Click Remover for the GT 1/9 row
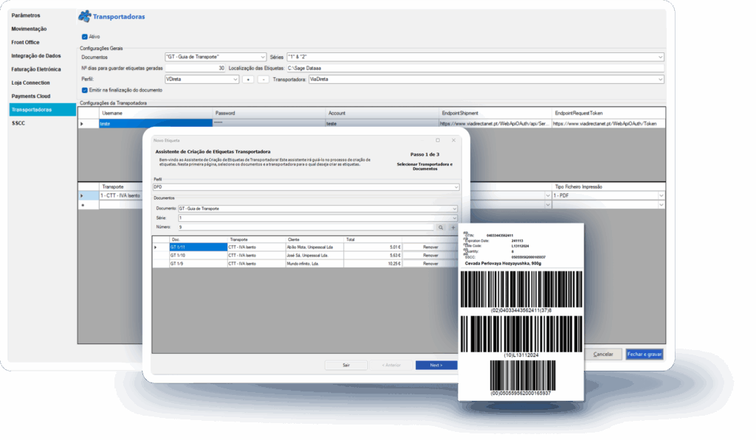Image resolution: width=756 pixels, height=440 pixels. pyautogui.click(x=430, y=264)
